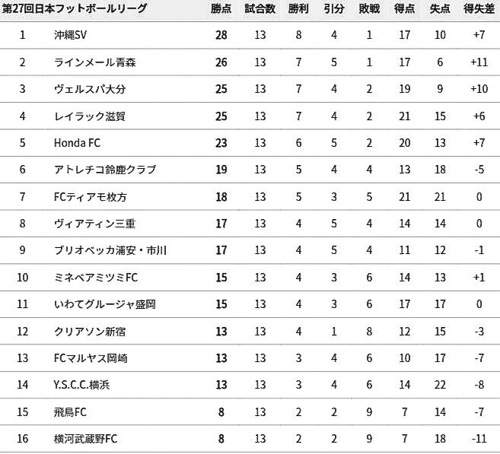500x454 pixels.
Task: Click the レイラック滋賀 team entry
Action: tap(90, 116)
